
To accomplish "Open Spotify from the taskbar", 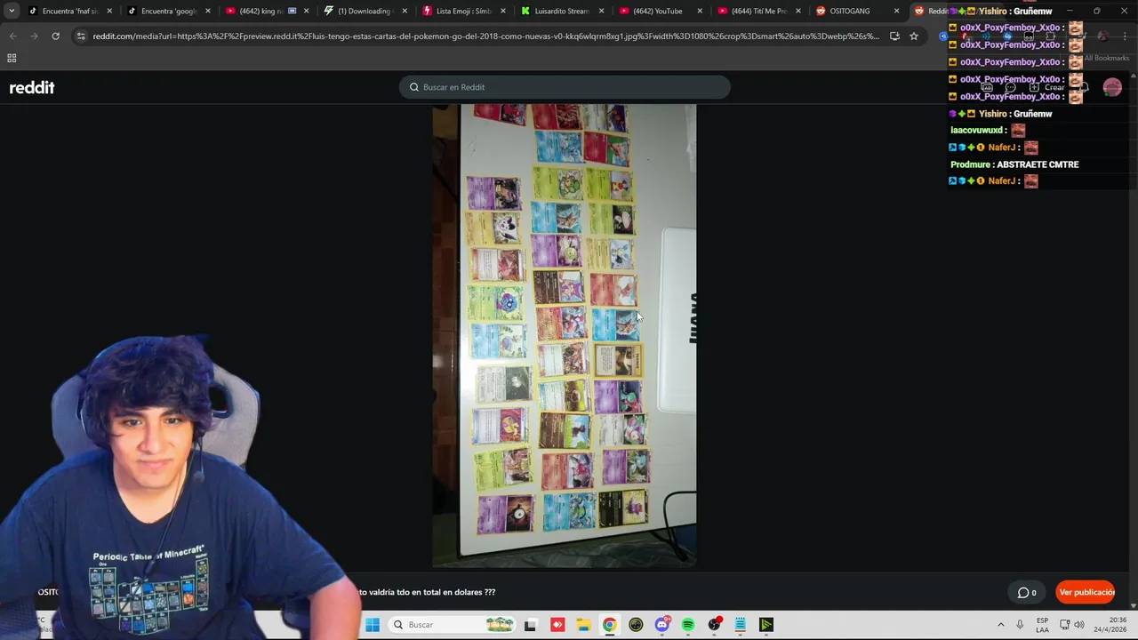I will pos(688,625).
